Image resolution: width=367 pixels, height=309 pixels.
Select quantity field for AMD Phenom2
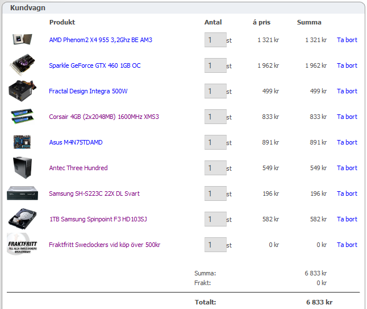click(215, 40)
